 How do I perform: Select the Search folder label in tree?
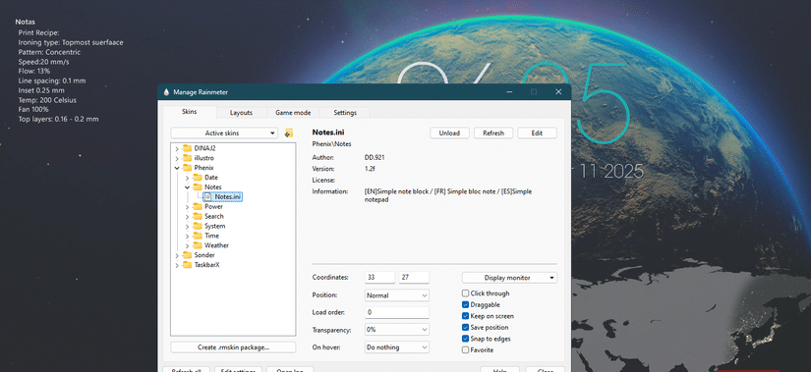(214, 217)
